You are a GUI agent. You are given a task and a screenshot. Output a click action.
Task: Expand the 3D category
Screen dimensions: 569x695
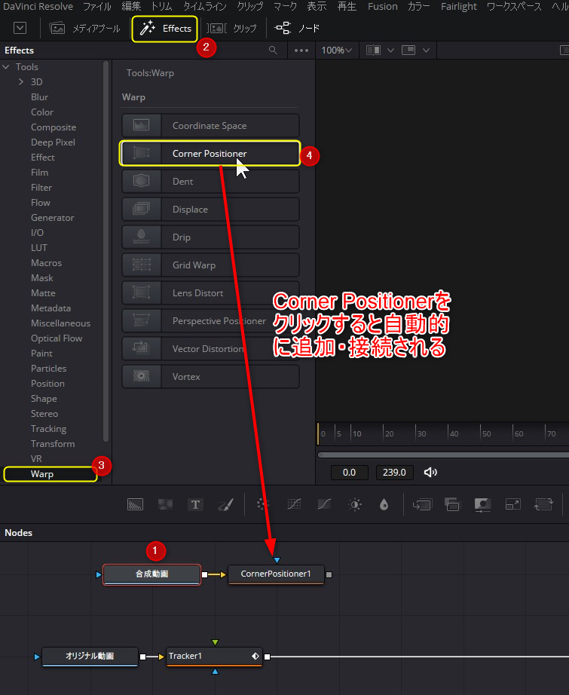tap(21, 82)
